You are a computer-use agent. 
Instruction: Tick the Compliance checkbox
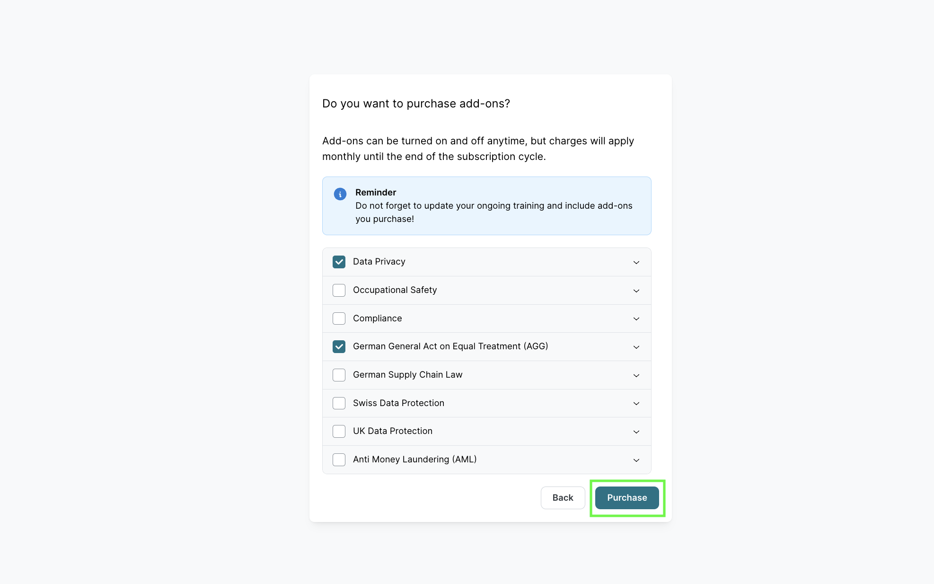click(x=339, y=319)
